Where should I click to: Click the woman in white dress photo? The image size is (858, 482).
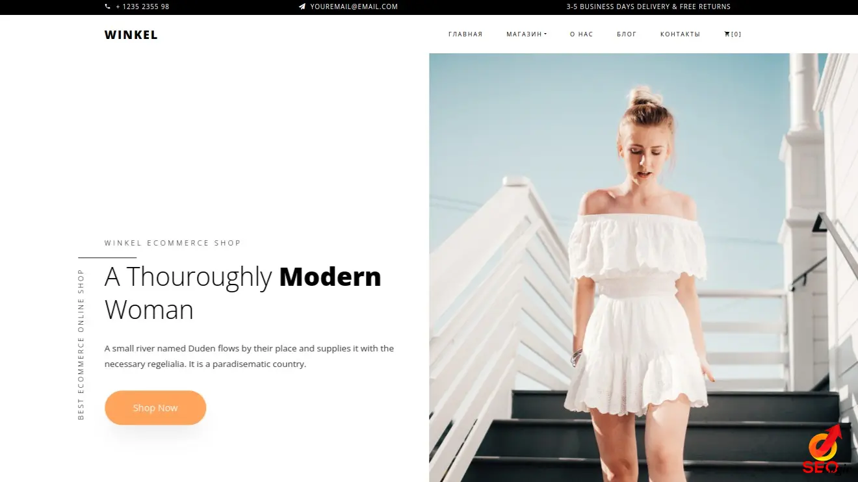coord(643,268)
